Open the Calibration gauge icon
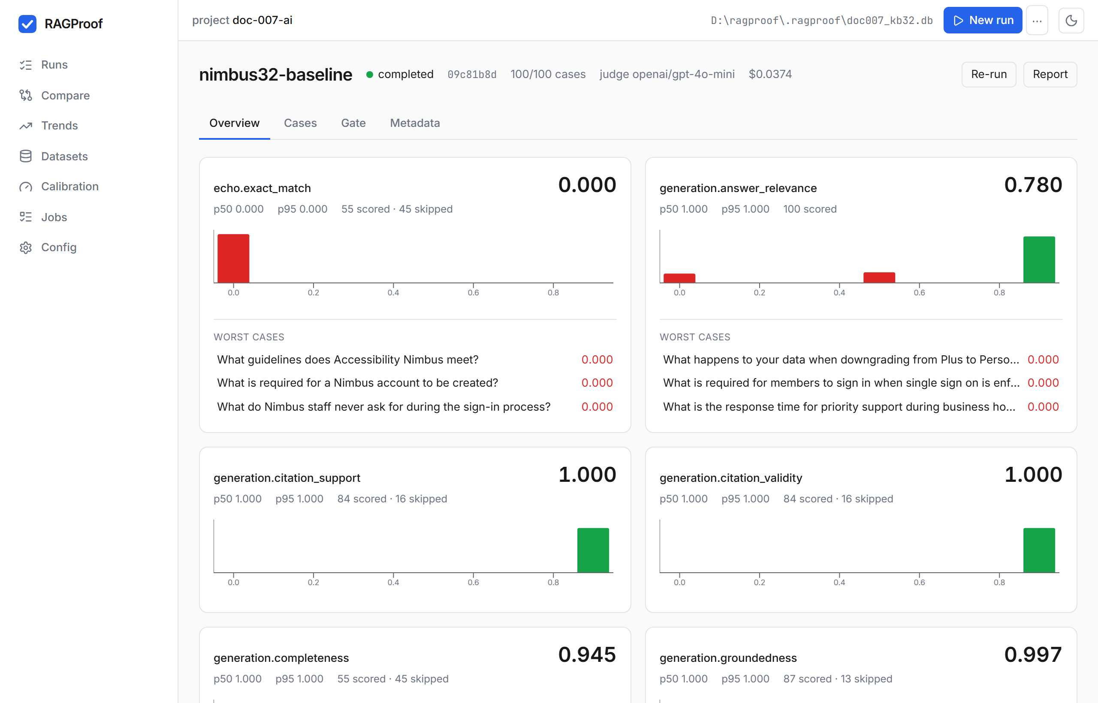 [26, 187]
